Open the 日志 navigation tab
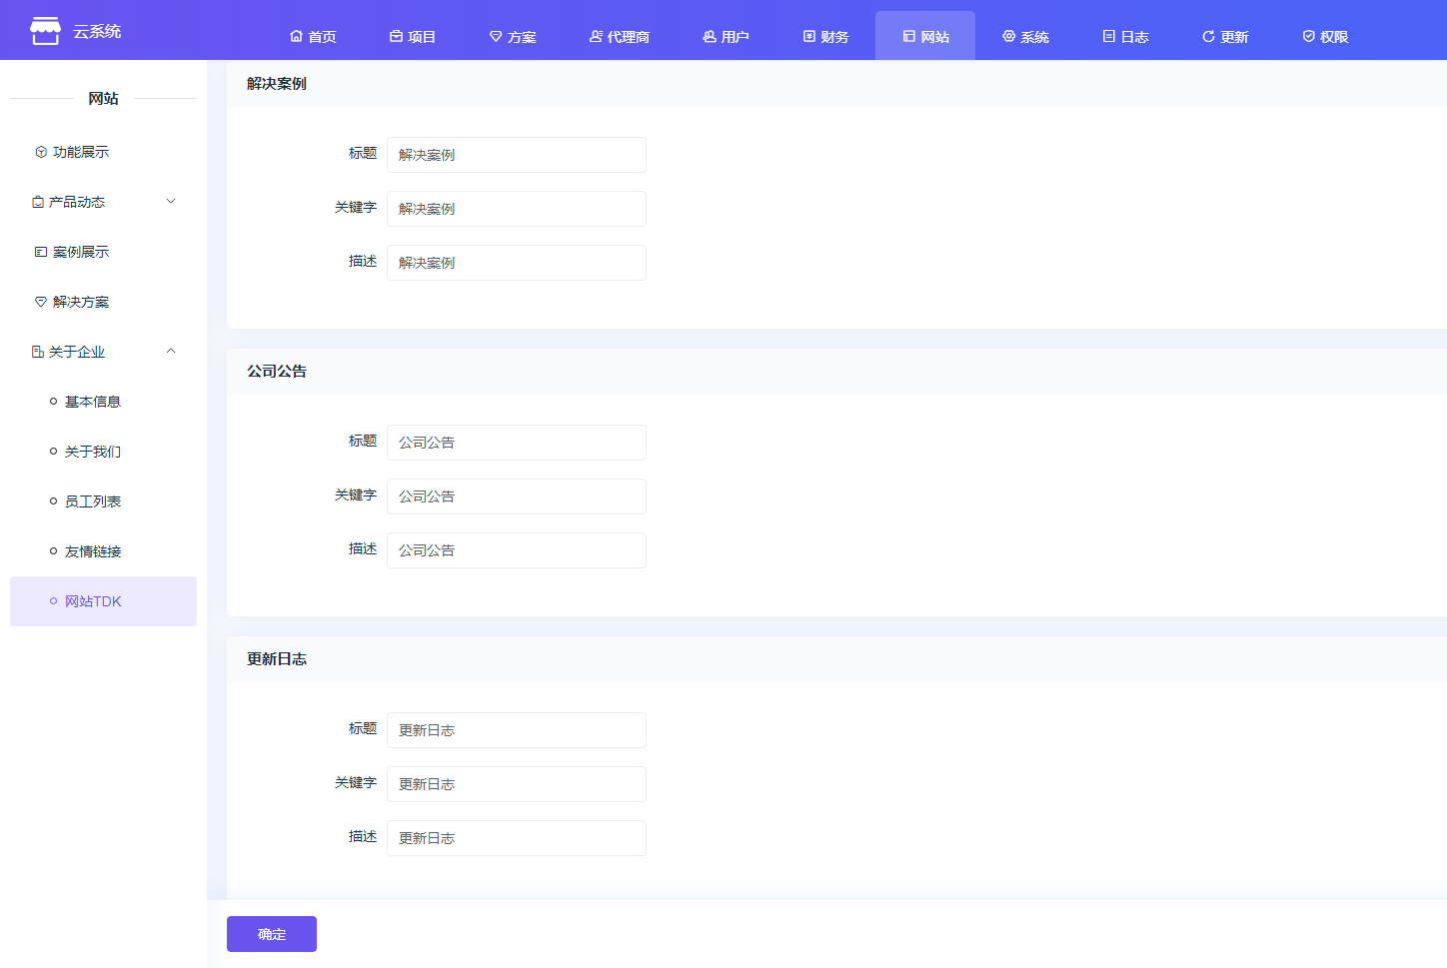Screen dimensions: 1447x968 coord(1125,36)
